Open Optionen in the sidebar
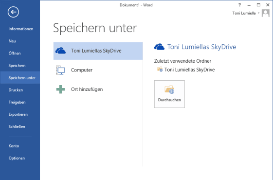This screenshot has height=180, width=273. (x=17, y=158)
